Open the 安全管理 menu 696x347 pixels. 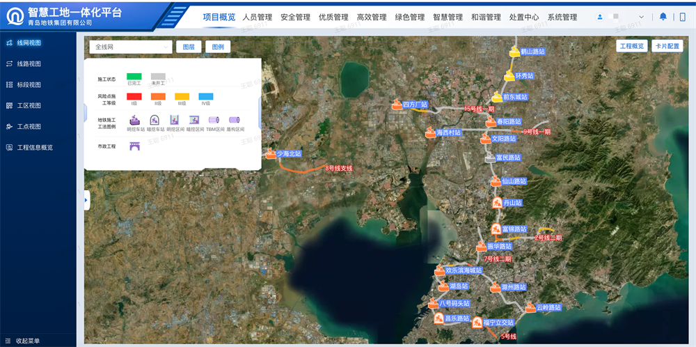(x=295, y=17)
